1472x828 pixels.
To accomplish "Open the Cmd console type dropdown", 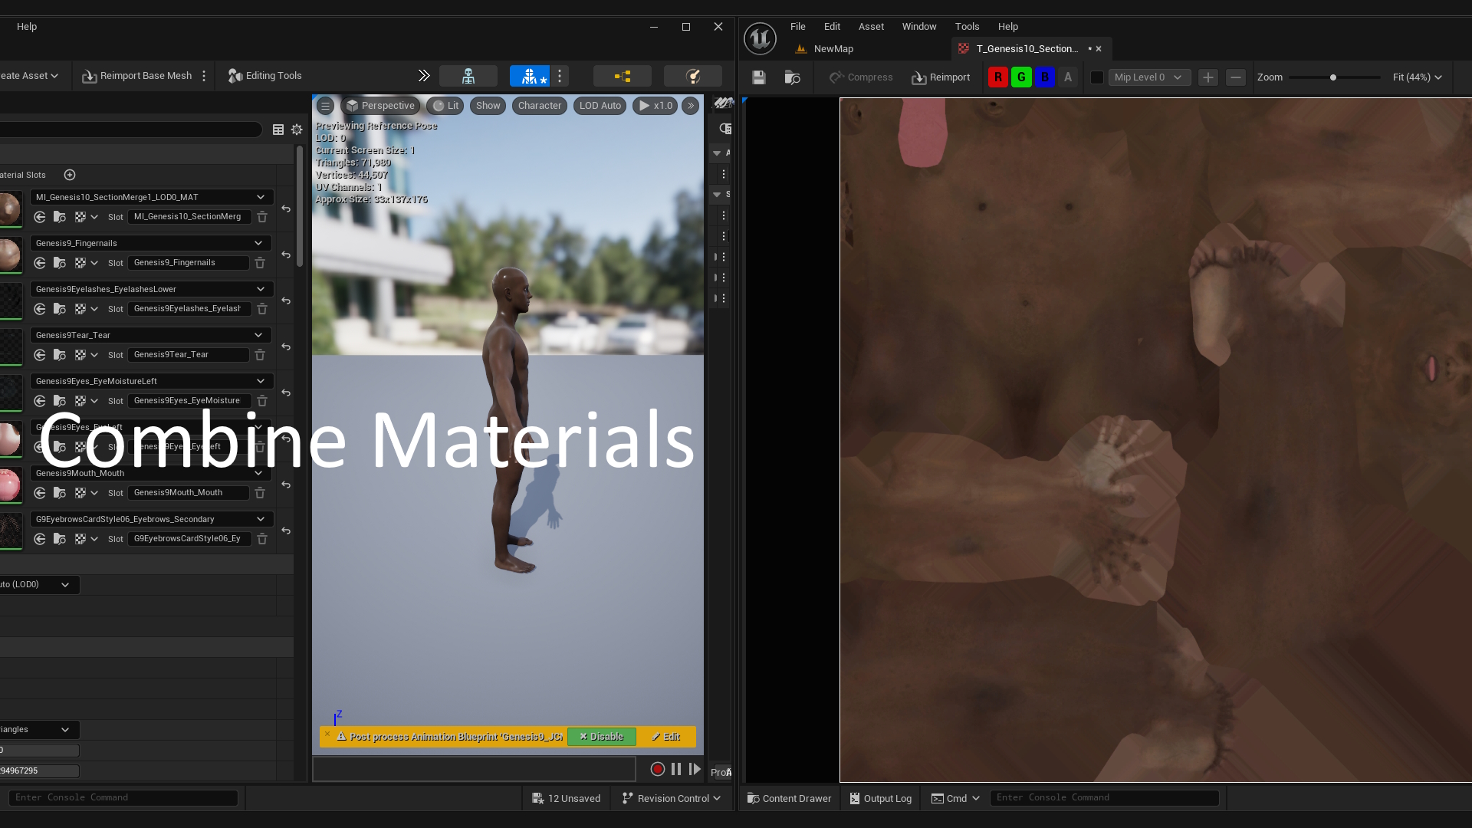I will point(955,798).
